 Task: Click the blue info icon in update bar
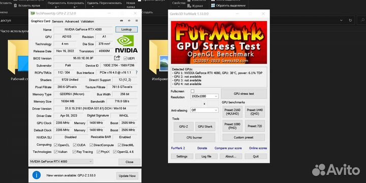(37, 175)
